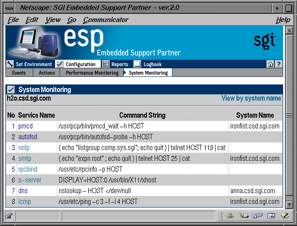
Task: Open the File menu
Action: pyautogui.click(x=13, y=20)
